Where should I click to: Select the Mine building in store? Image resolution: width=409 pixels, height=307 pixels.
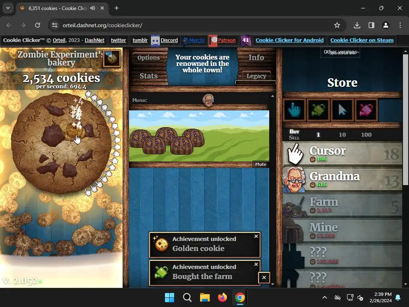pyautogui.click(x=342, y=231)
